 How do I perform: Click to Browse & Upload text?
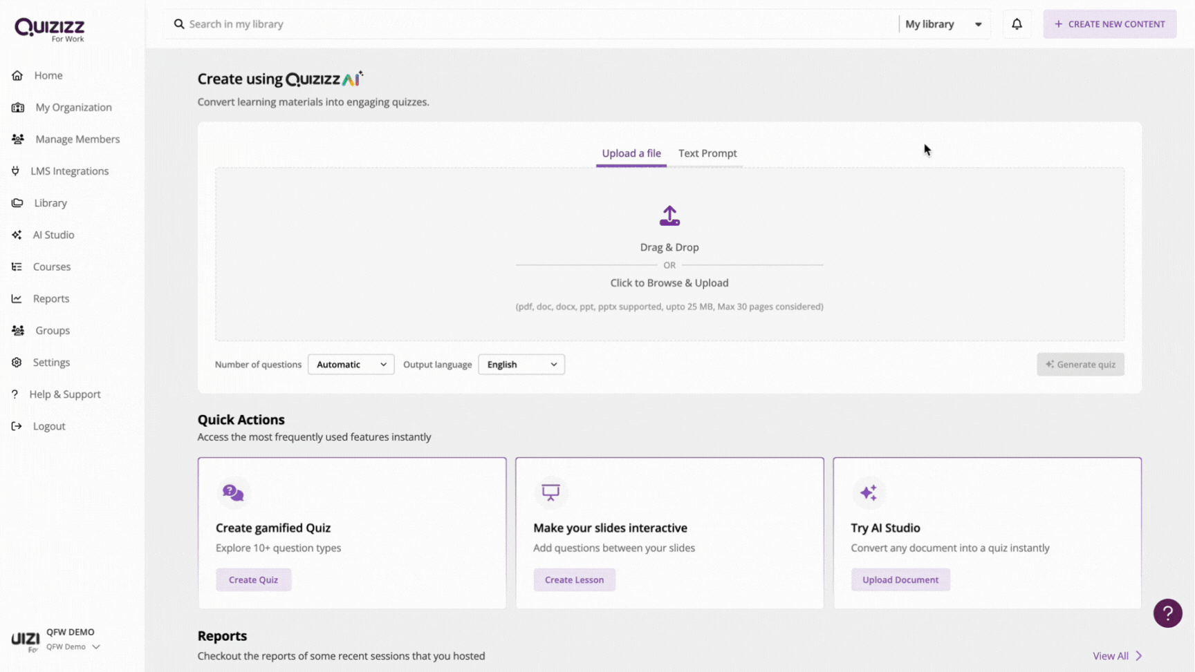pos(669,283)
